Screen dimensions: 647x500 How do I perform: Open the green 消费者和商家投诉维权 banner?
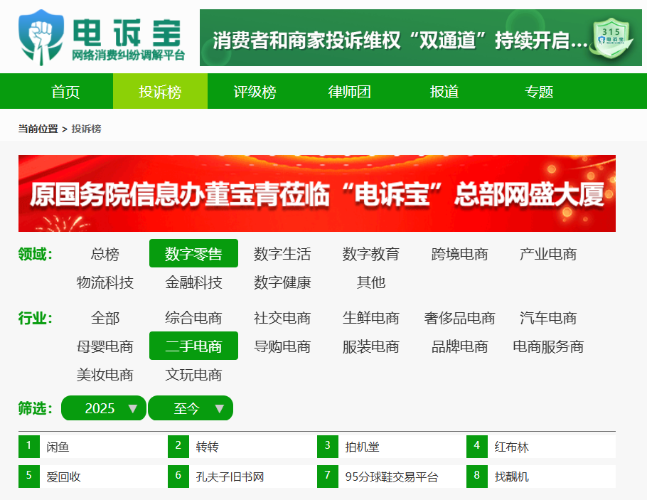pyautogui.click(x=420, y=38)
